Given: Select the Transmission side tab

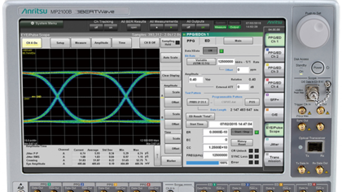Looking at the screenshot, I should point(274,160).
